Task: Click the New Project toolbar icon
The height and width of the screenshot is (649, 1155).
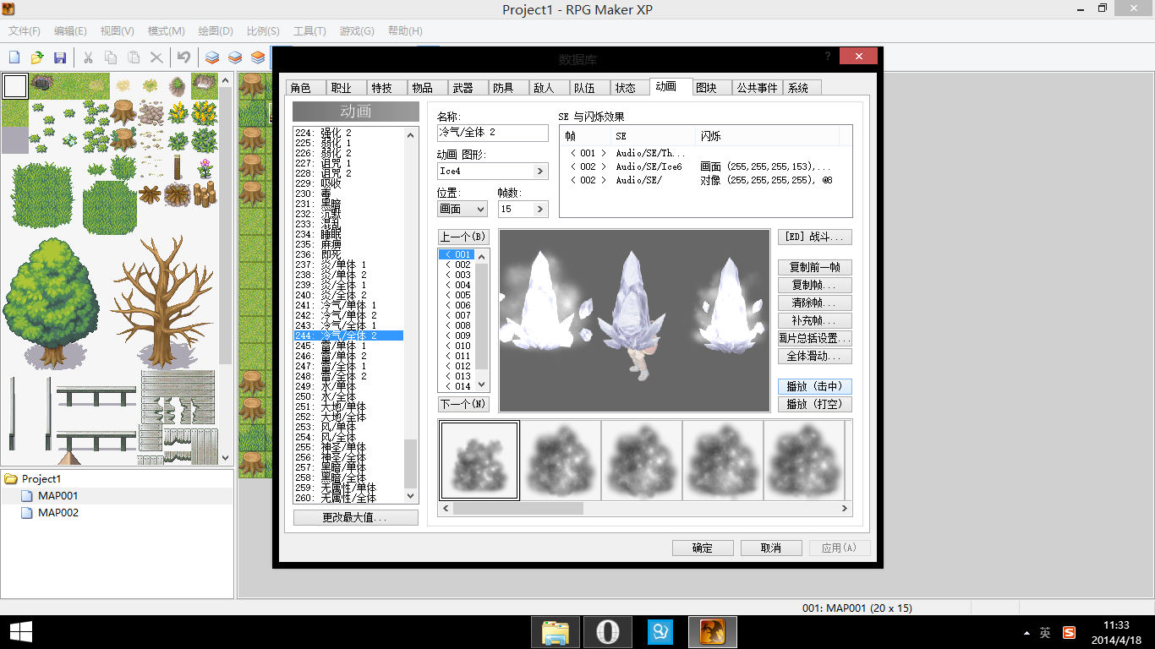Action: click(14, 57)
